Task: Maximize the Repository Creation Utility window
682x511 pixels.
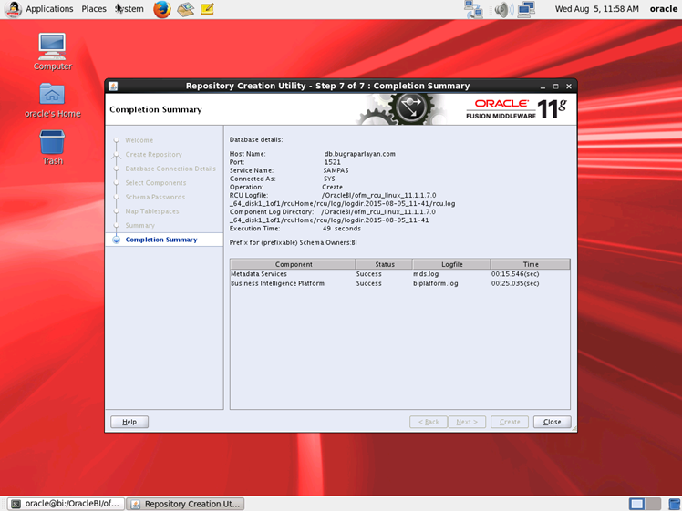Action: point(555,87)
